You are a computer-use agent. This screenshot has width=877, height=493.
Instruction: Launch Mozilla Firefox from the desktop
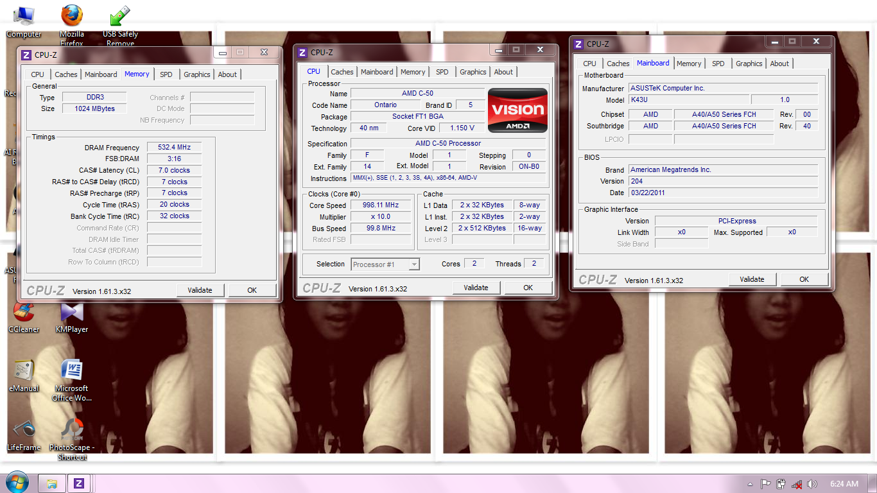(72, 24)
